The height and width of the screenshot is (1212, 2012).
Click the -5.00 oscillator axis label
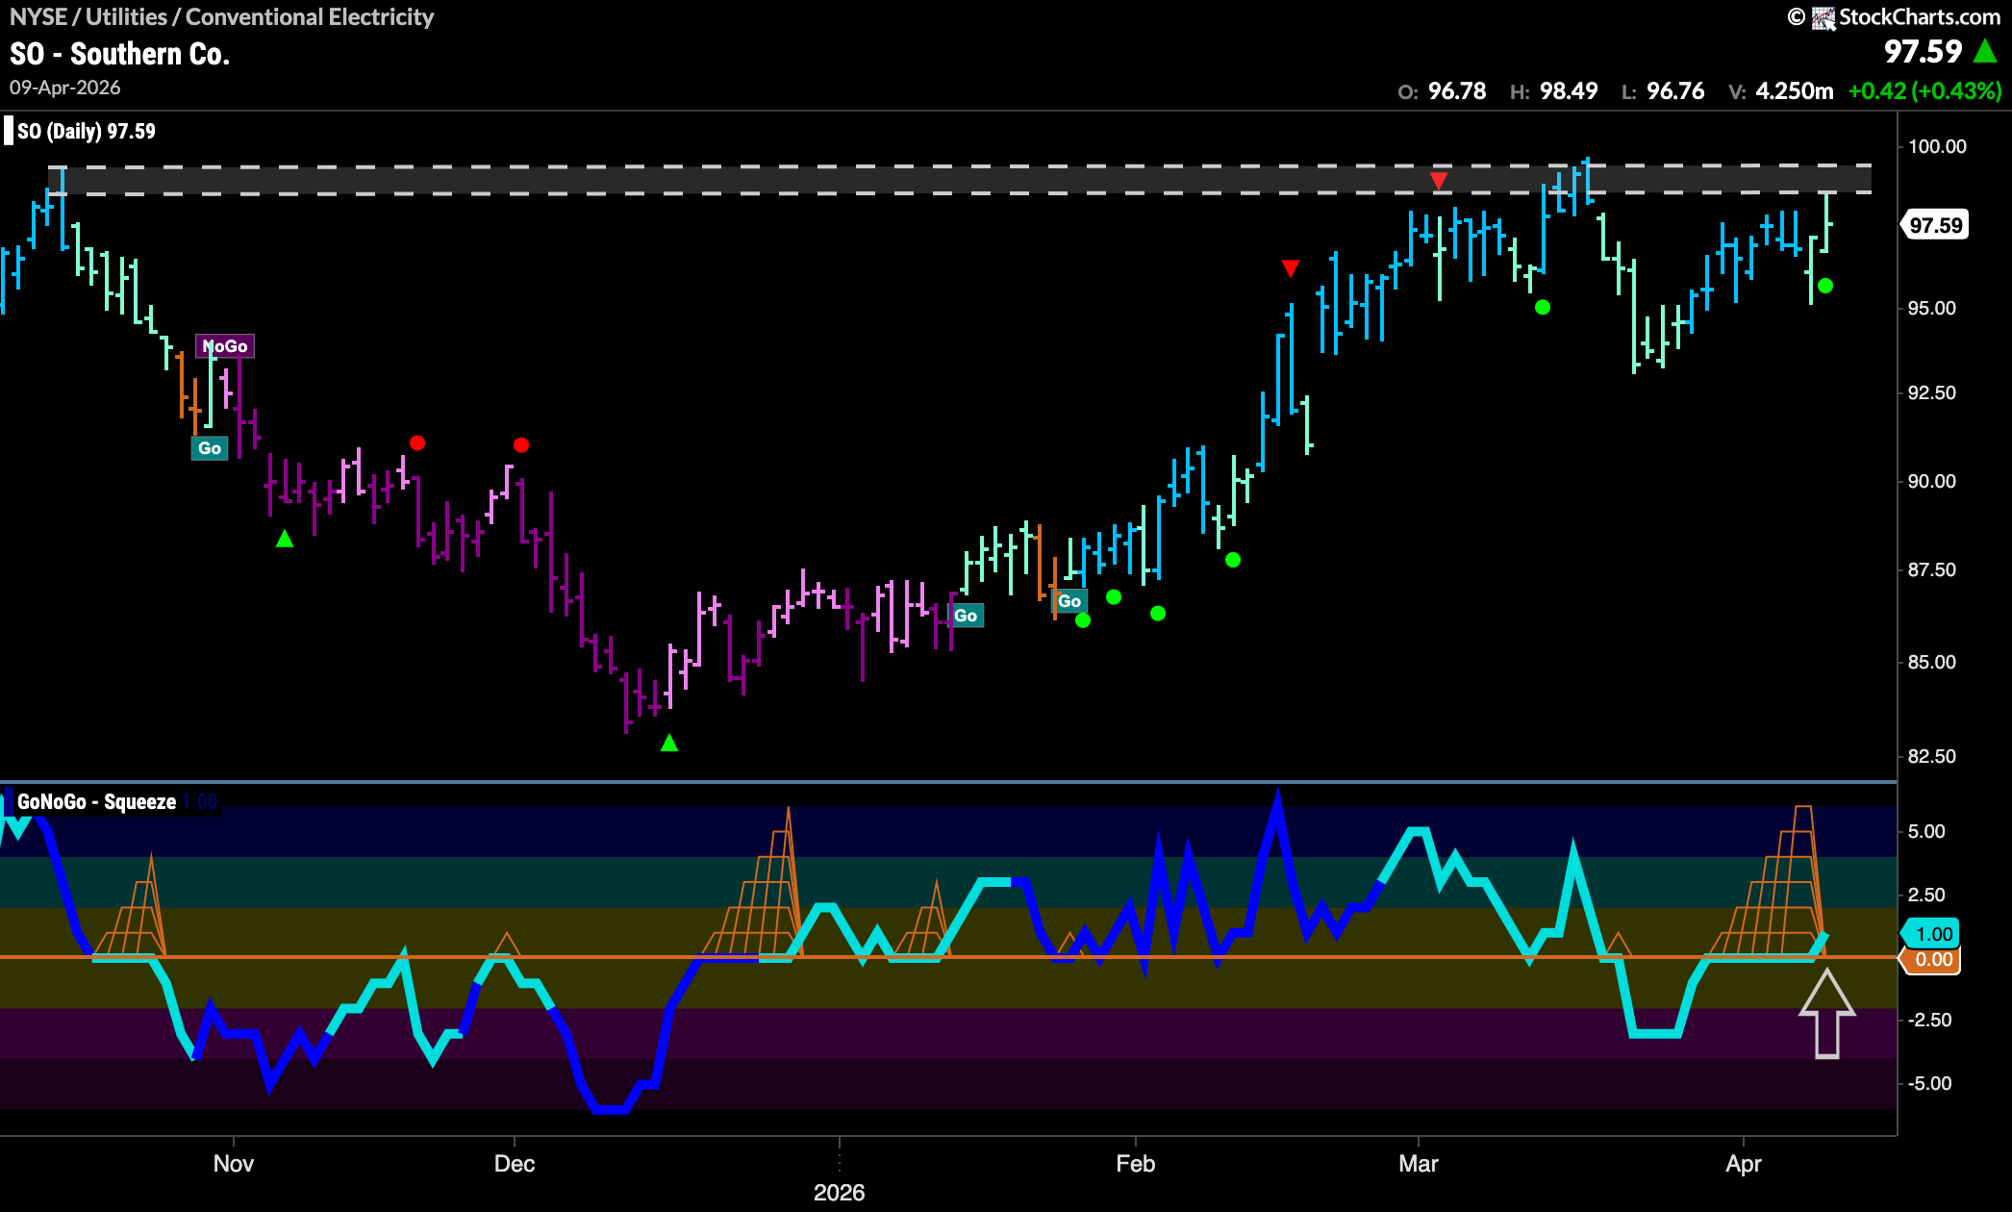point(1929,1083)
